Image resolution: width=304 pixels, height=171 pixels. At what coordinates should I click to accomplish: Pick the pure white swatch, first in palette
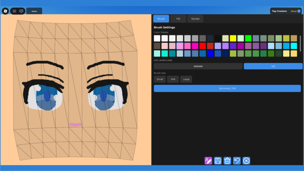157,38
